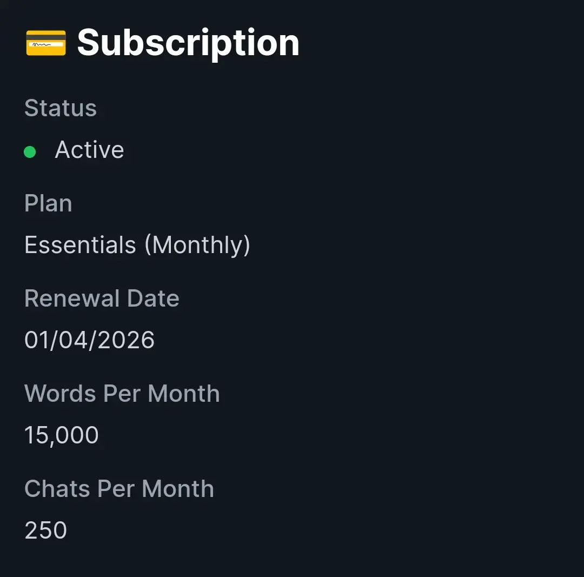Image resolution: width=584 pixels, height=577 pixels.
Task: Click the Status label
Action: pos(61,108)
